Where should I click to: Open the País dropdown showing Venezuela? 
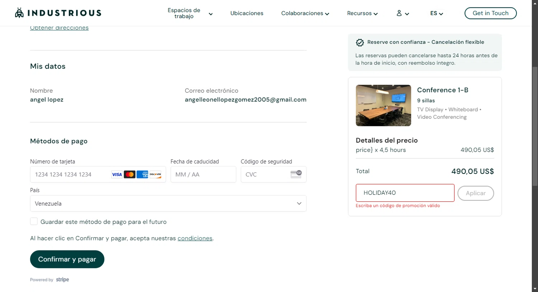coord(168,203)
